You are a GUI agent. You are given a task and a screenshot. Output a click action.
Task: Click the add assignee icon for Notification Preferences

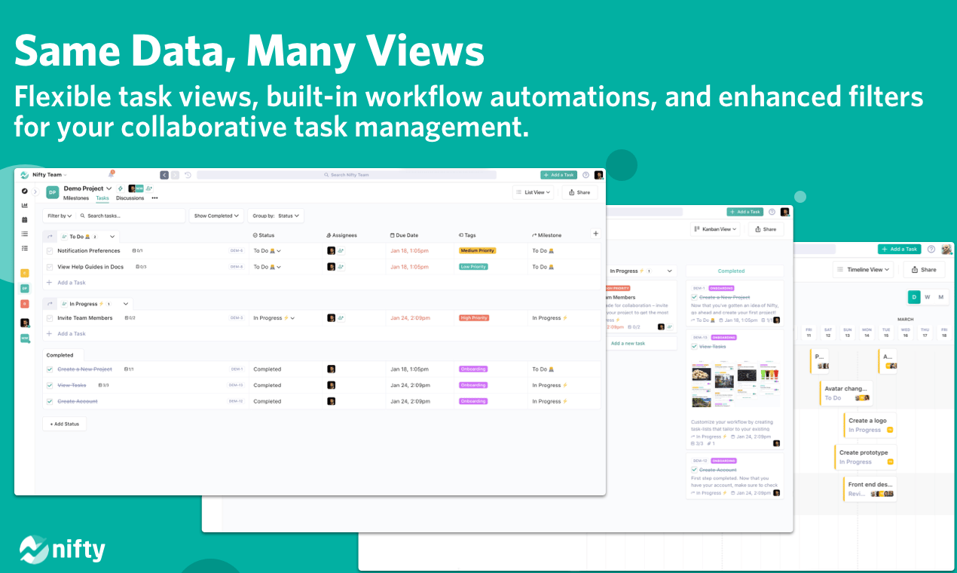tap(341, 251)
